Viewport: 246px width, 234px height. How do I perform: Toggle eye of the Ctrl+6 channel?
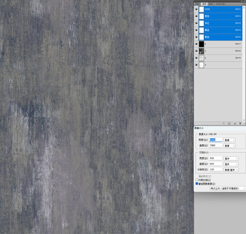(197, 37)
